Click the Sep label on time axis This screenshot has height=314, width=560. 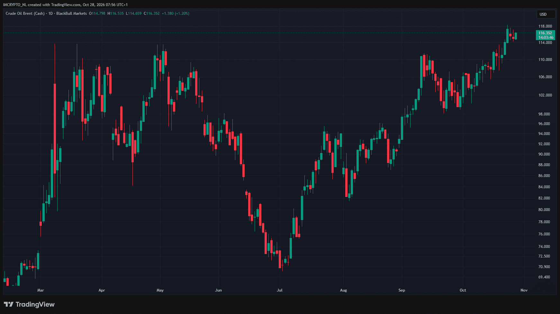point(402,290)
